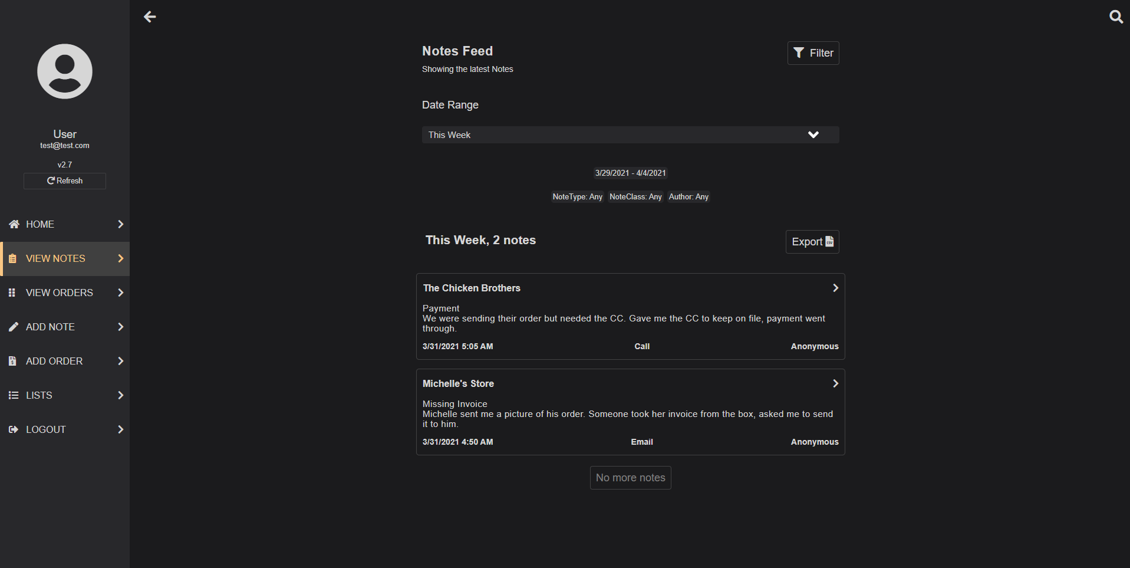The width and height of the screenshot is (1130, 568).
Task: Click the user avatar icon
Action: click(x=65, y=71)
